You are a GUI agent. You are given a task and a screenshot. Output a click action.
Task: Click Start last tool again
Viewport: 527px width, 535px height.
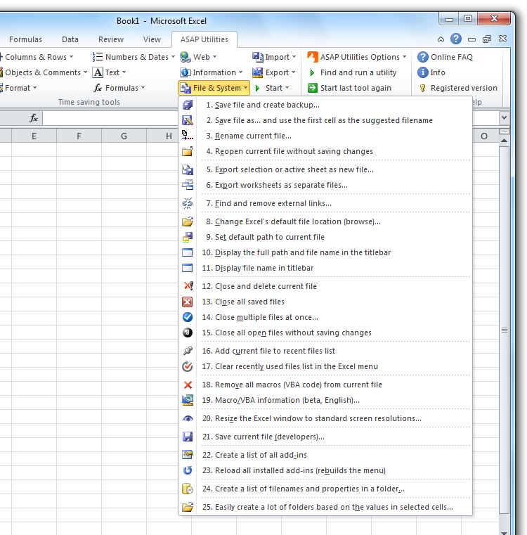pos(349,88)
